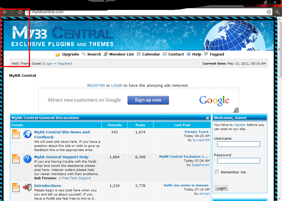Viewport: 282px width, 201px height.
Task: Open the Mybb Central General Discussions category title
Action: coord(45,118)
